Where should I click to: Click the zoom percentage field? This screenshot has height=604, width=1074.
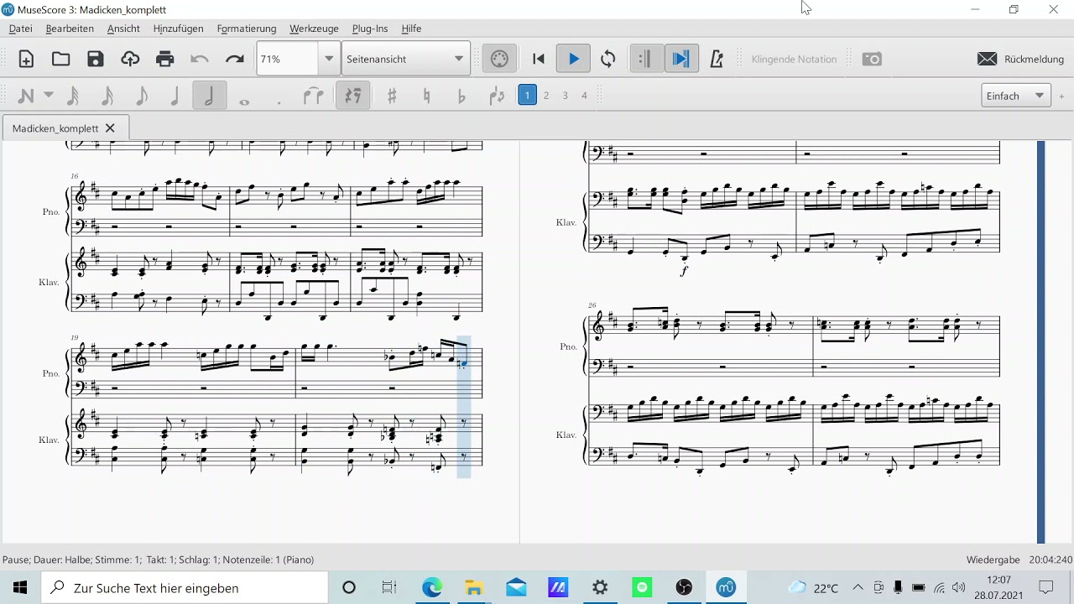[287, 59]
